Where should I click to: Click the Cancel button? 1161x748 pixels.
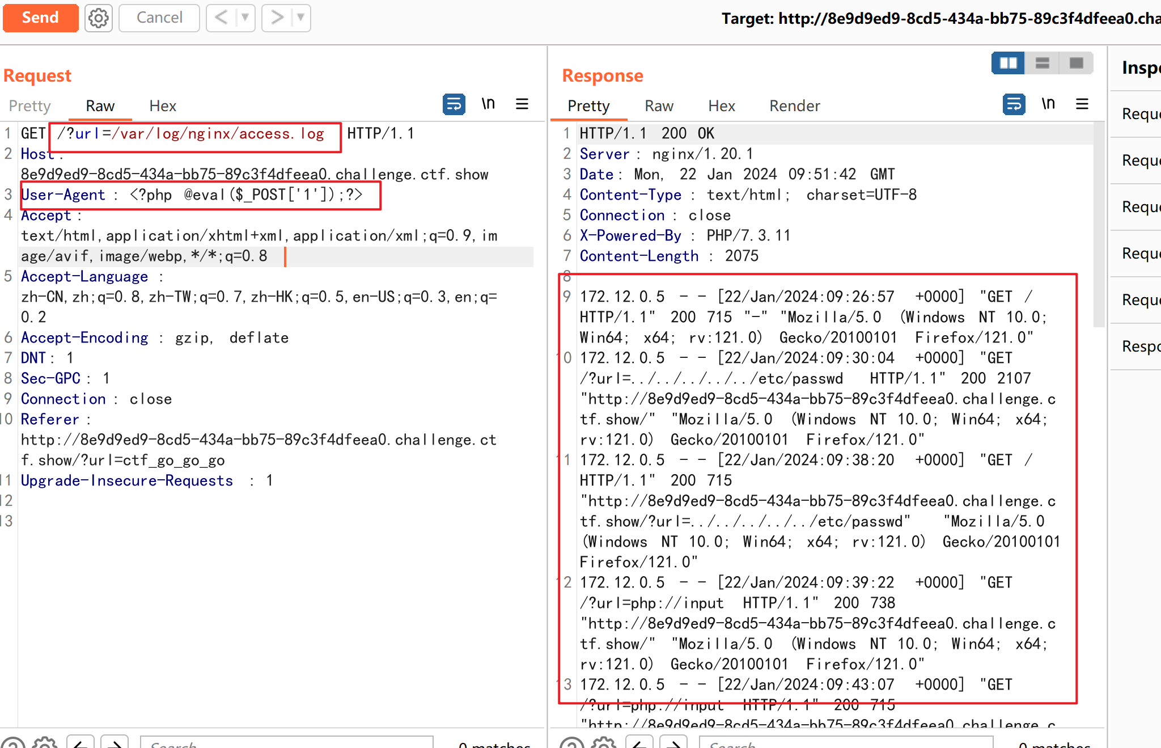click(159, 18)
